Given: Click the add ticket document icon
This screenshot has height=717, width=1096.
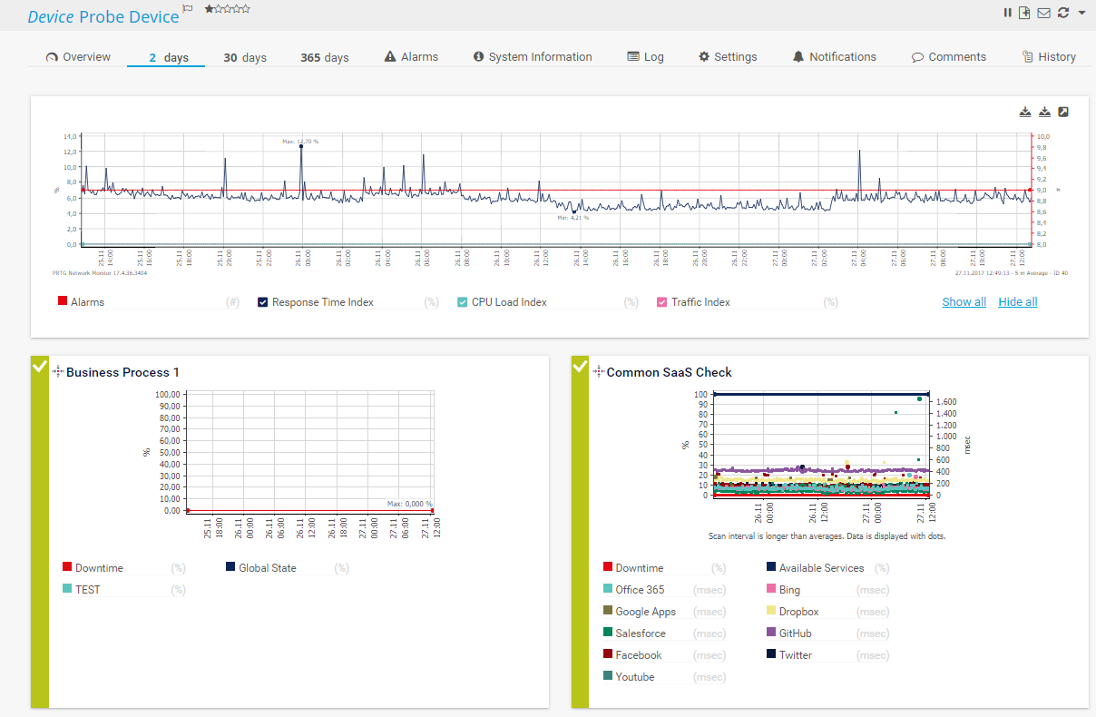Looking at the screenshot, I should coord(1024,13).
